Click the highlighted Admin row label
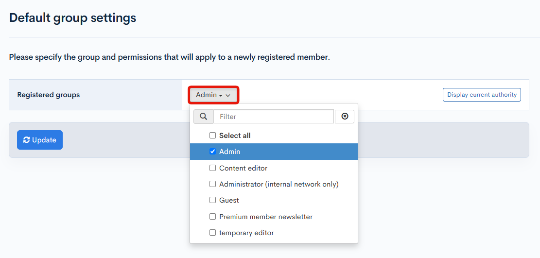The height and width of the screenshot is (258, 540). point(230,152)
